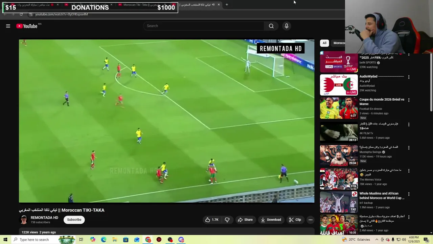Open options for The Memes Voice video
The image size is (433, 244).
point(409,171)
